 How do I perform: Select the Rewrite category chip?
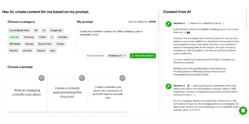coord(14,51)
